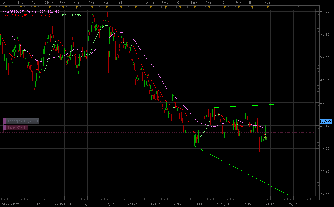This screenshot has height=207, width=334.
Task: Select the Achat(29/03,50,5) order label
Action: [23, 121]
